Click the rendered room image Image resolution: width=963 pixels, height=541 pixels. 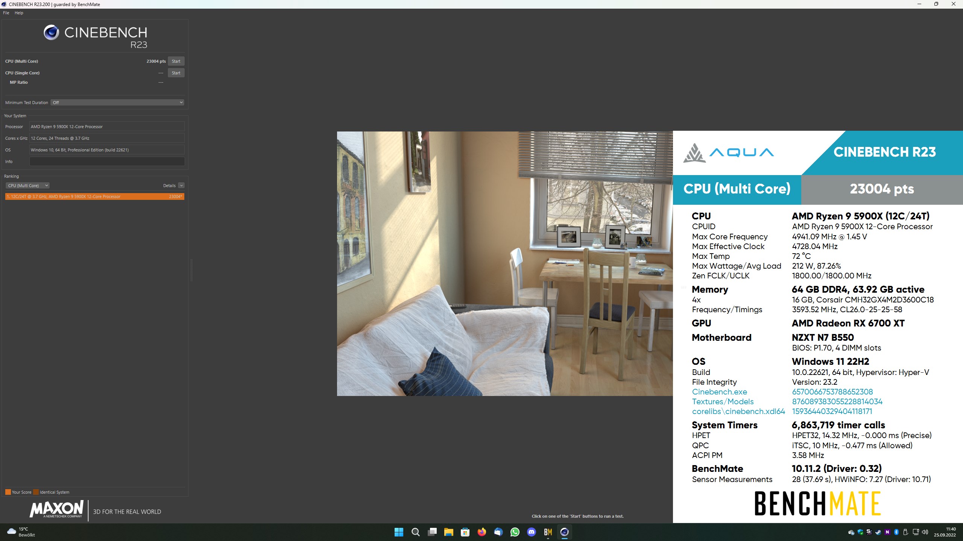click(505, 263)
